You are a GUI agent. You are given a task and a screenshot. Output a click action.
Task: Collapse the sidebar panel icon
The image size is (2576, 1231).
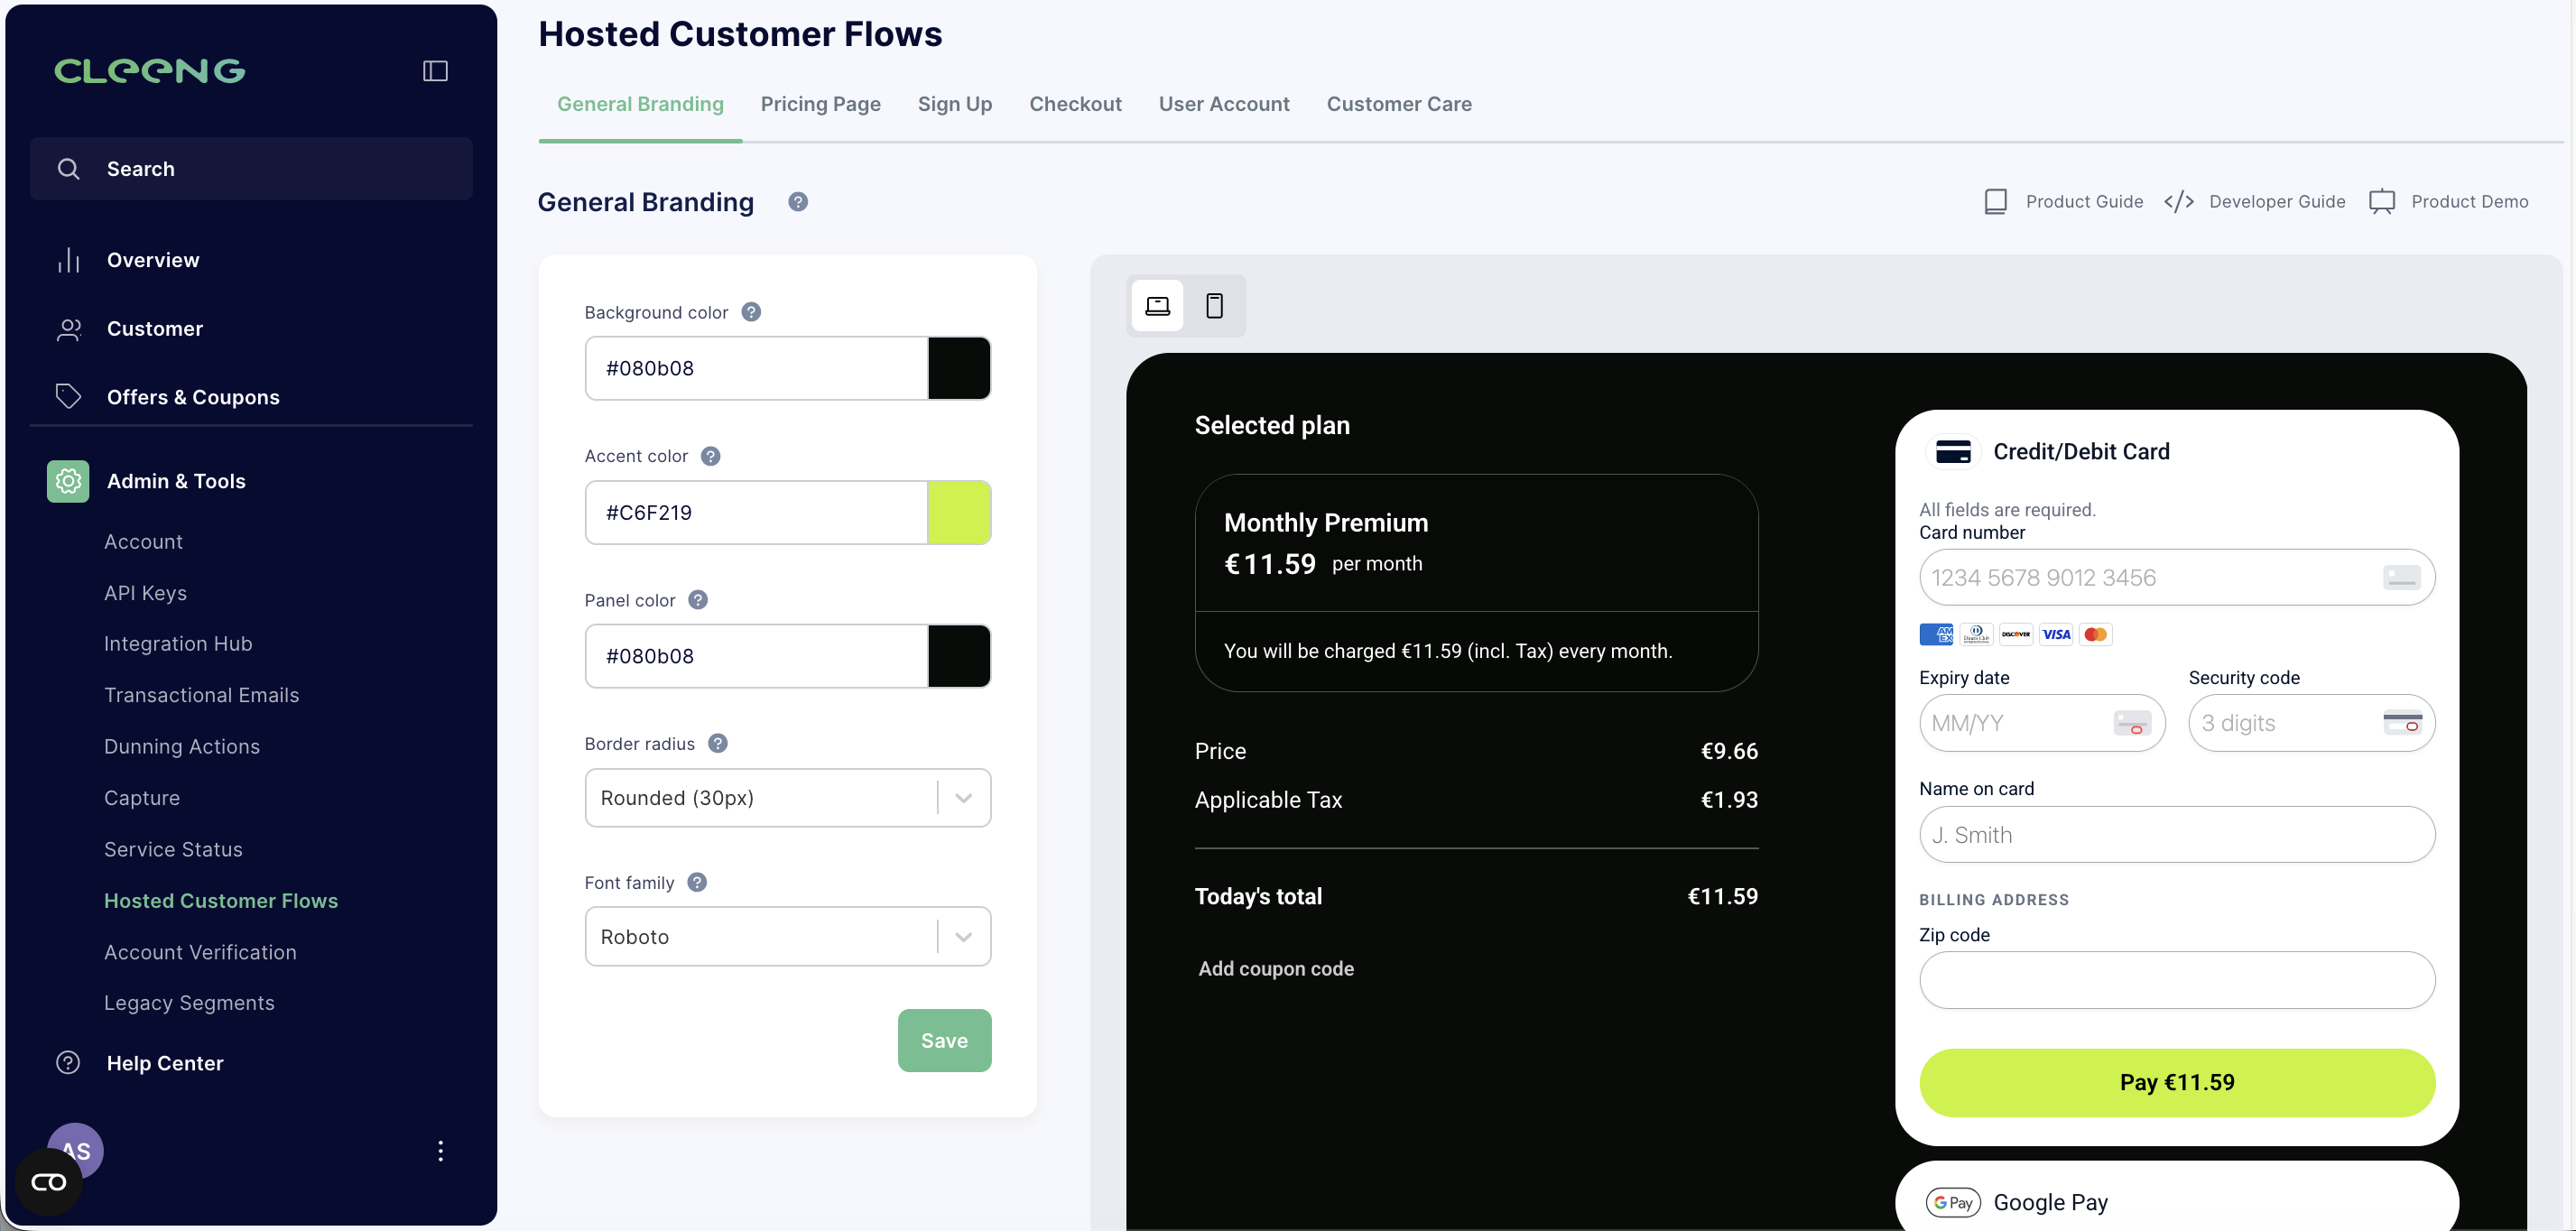pos(435,71)
